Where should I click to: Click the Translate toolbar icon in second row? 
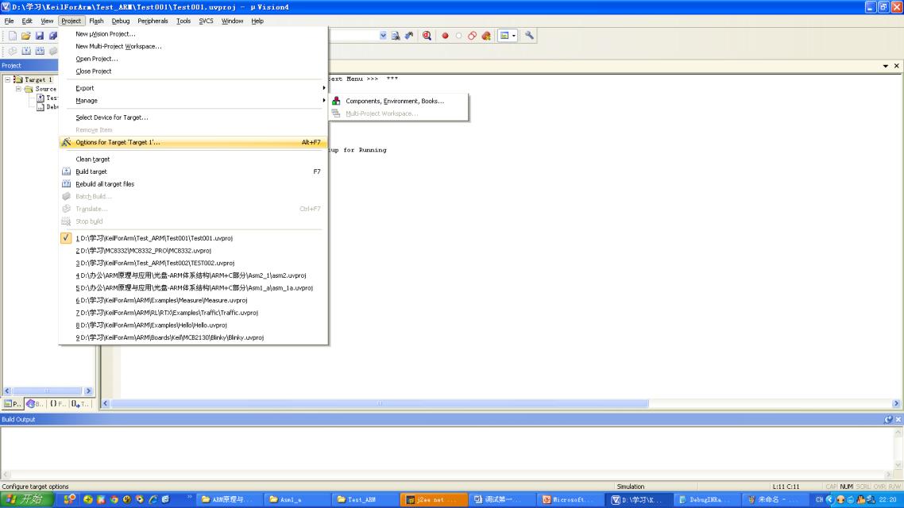pos(13,52)
